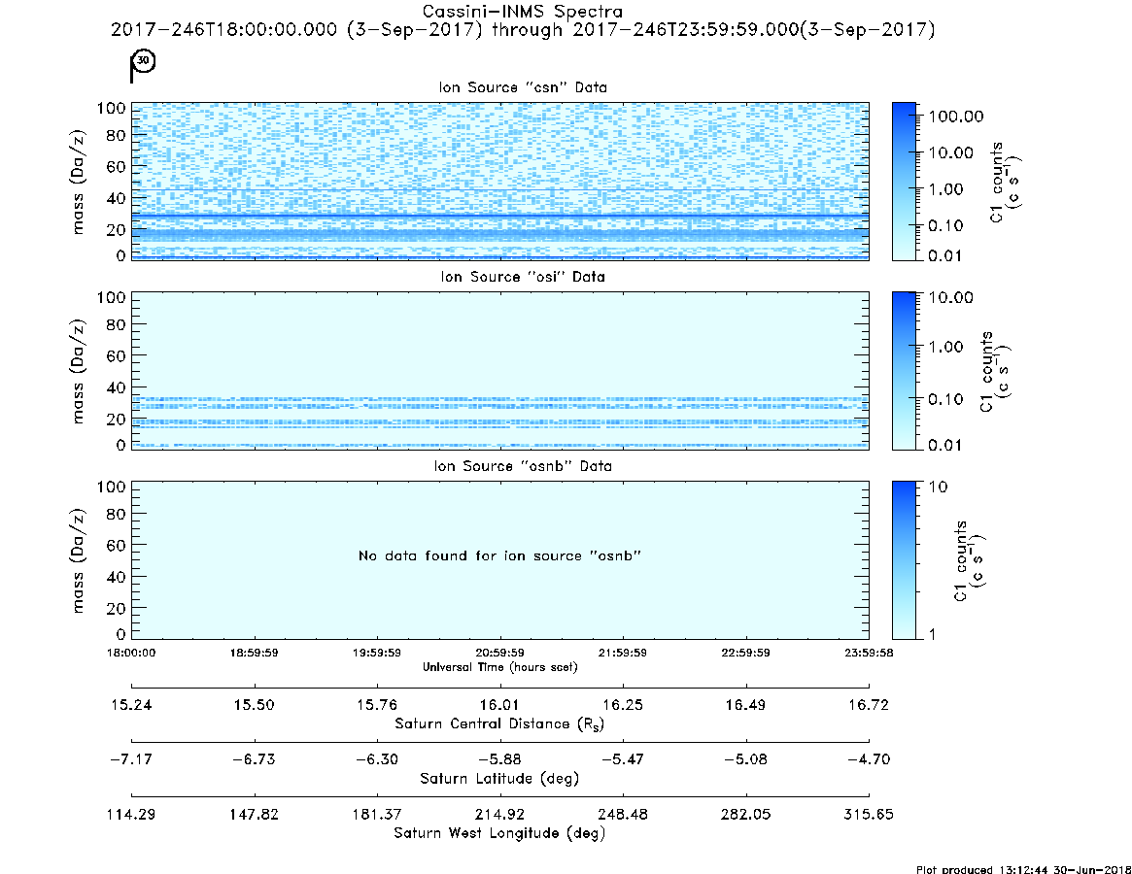Click the 'Cassini-INMS Spectra' title
The height and width of the screenshot is (874, 1132).
(522, 12)
